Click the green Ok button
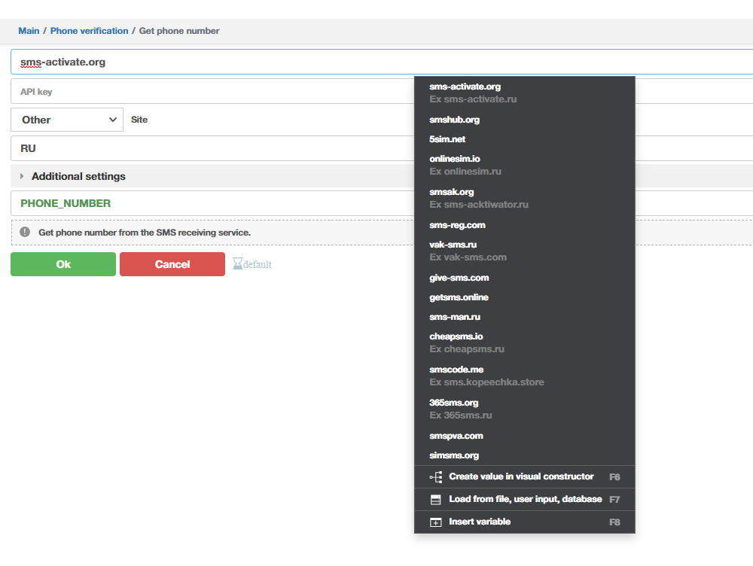 (x=63, y=264)
